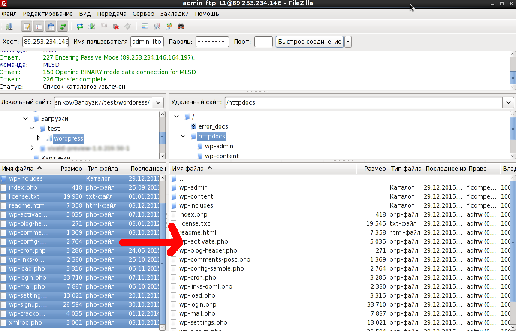
Task: Toggle the message log display
Action: [x=27, y=27]
